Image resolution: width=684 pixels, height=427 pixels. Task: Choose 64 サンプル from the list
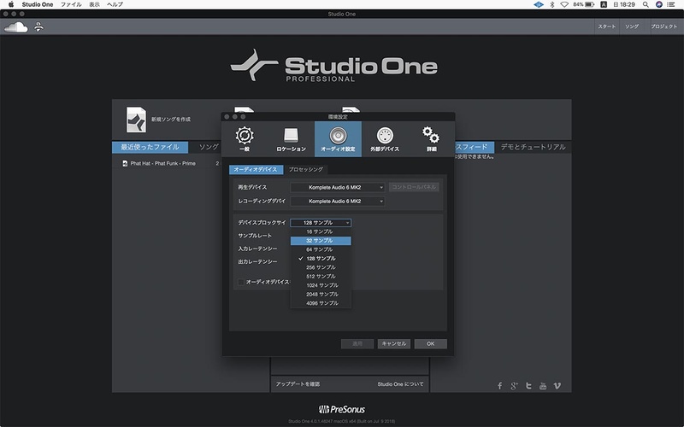click(321, 249)
